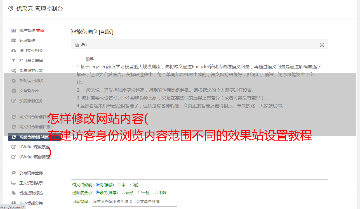The width and height of the screenshot is (360, 209).
Task: Click the tag icon for 智能提取标签
Action: [x=13, y=193]
